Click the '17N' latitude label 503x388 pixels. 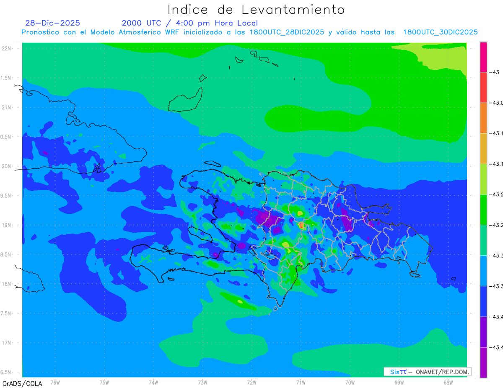click(x=7, y=343)
